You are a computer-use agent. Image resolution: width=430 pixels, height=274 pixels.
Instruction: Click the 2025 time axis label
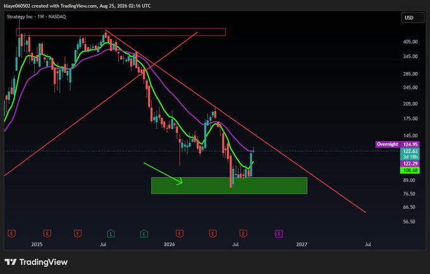pyautogui.click(x=37, y=244)
